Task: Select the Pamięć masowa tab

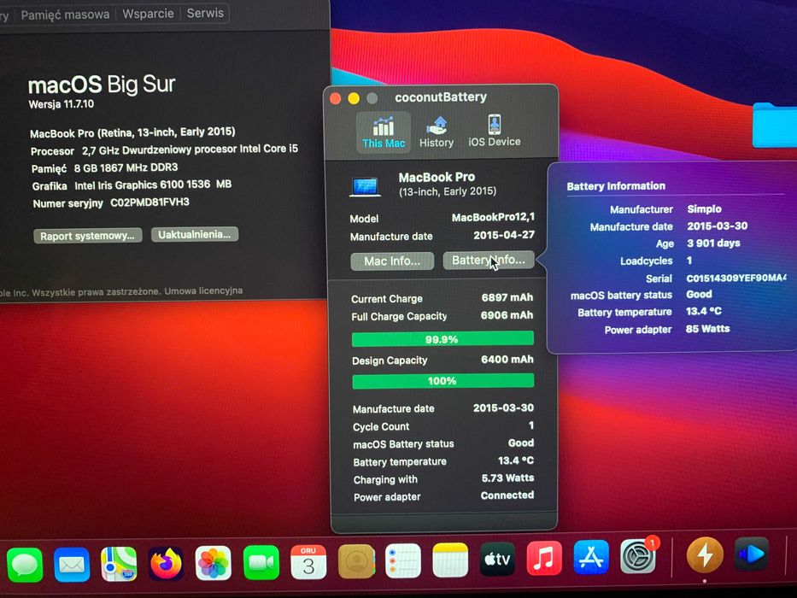Action: 65,15
